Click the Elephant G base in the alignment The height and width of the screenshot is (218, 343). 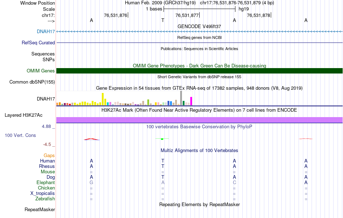(x=91, y=182)
